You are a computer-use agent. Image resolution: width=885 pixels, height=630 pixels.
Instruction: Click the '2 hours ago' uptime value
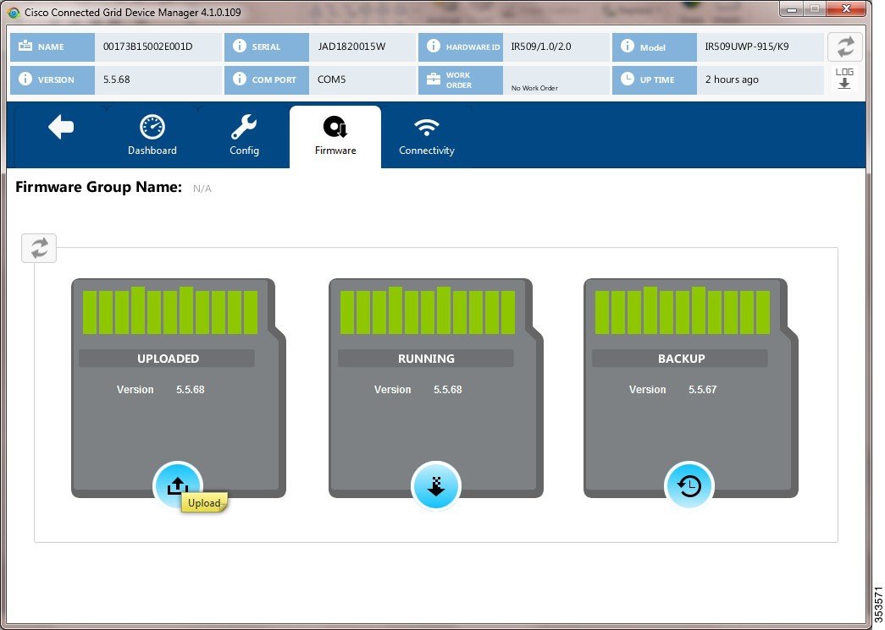(x=732, y=79)
